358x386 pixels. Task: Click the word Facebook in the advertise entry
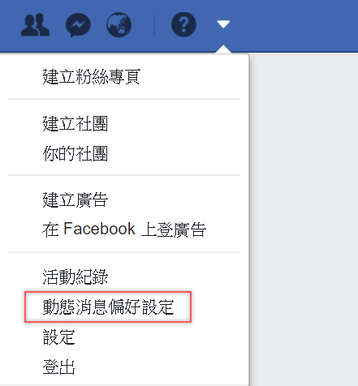99,229
